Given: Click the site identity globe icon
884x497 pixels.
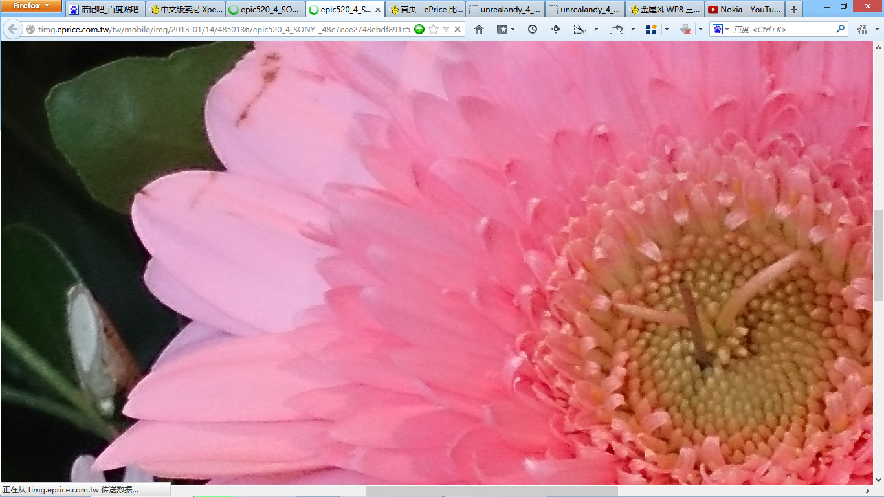Looking at the screenshot, I should point(30,29).
